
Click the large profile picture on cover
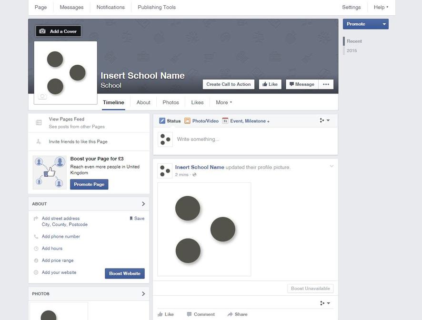point(66,73)
